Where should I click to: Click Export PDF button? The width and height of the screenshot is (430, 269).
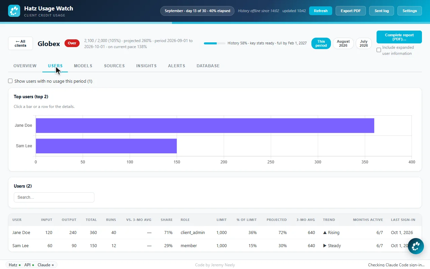coord(351,11)
